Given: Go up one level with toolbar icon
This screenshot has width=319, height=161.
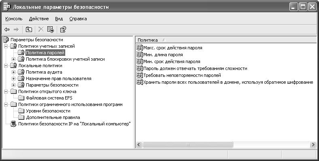Looking at the screenshot, I should [29, 30].
